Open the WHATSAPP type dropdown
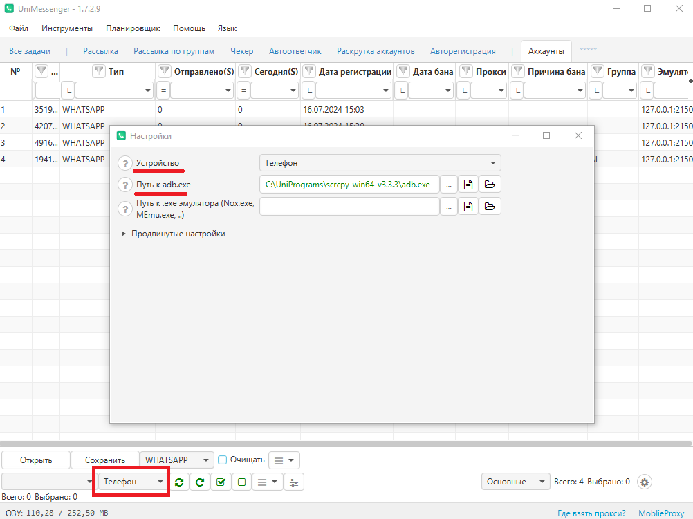 tap(177, 460)
